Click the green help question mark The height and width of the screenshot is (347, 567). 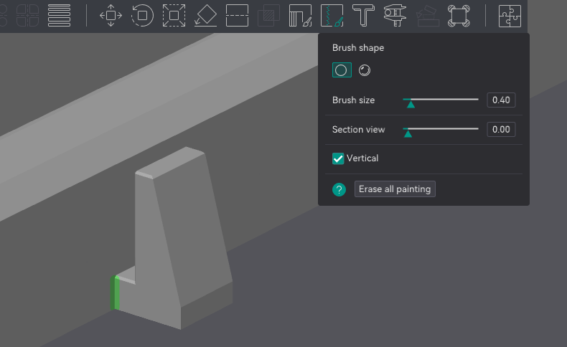[x=339, y=190]
